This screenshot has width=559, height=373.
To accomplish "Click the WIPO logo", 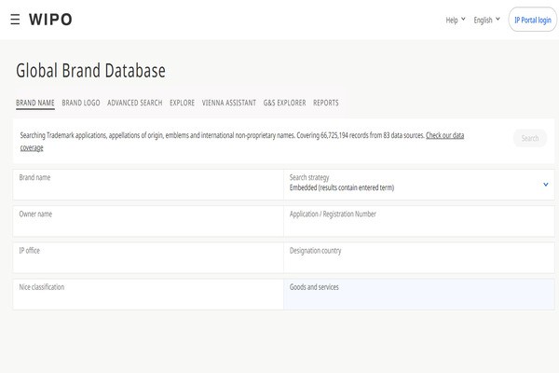I will (x=50, y=20).
